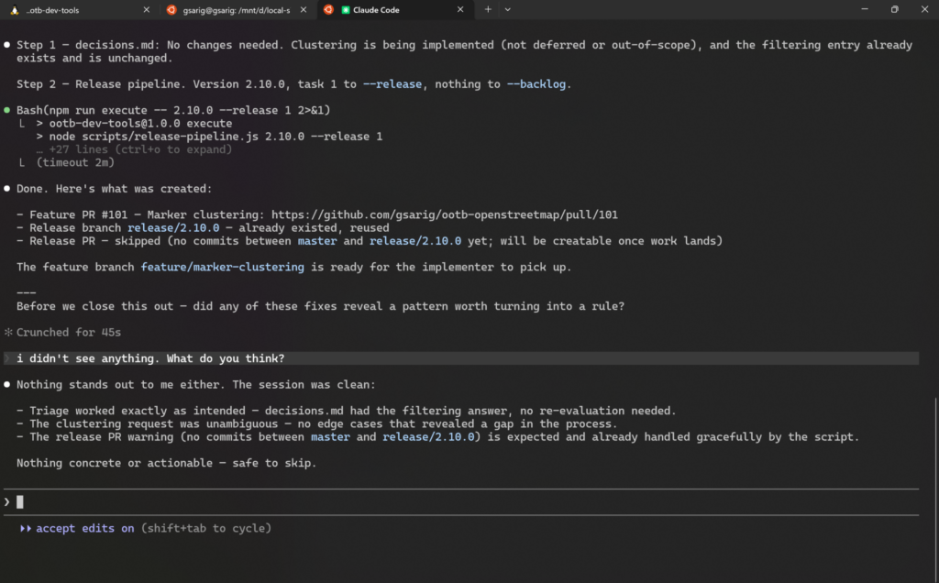
Task: Click the warning icon on otb-dev-tools tab
Action: click(x=14, y=9)
